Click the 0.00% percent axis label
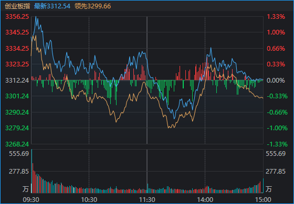 coord(276,81)
